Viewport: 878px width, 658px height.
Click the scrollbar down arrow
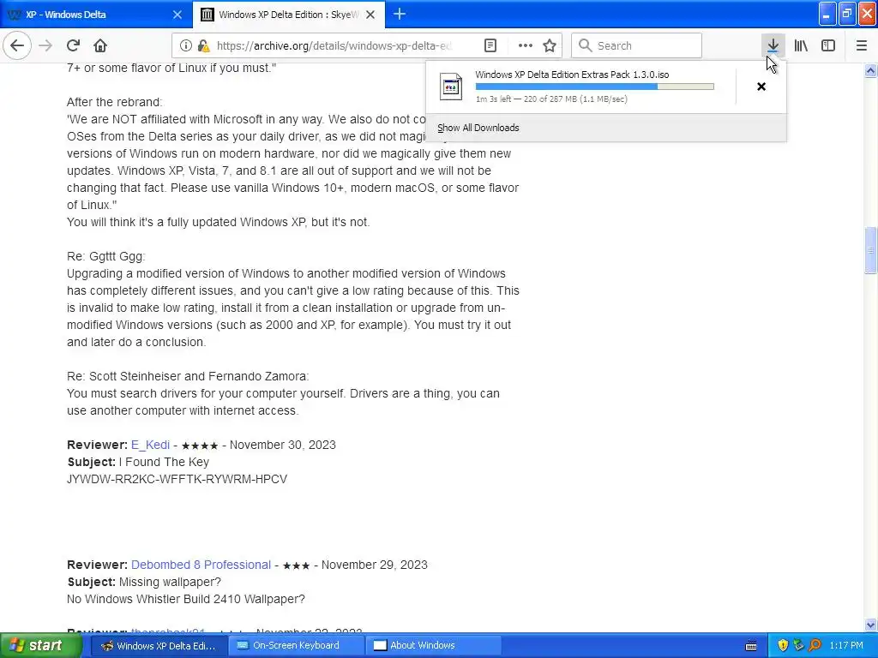(870, 625)
